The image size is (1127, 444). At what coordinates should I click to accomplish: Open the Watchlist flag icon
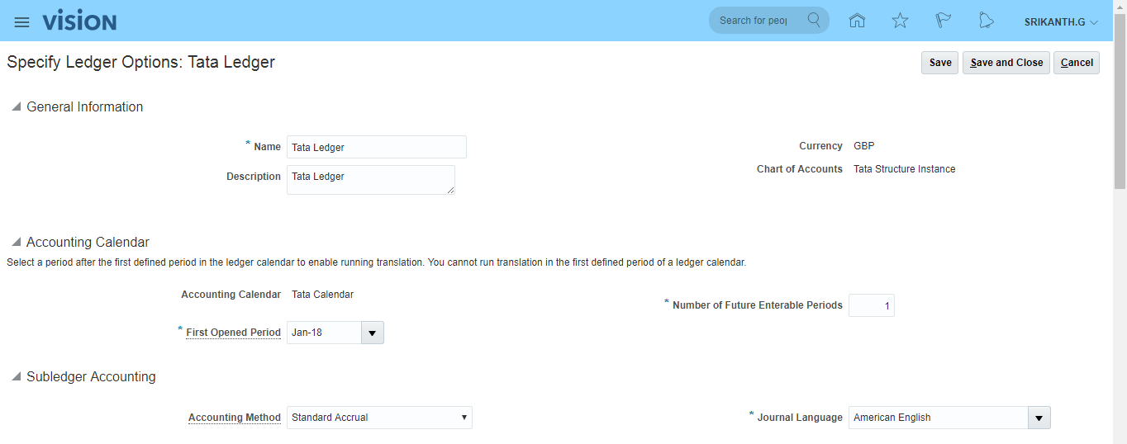(x=943, y=21)
